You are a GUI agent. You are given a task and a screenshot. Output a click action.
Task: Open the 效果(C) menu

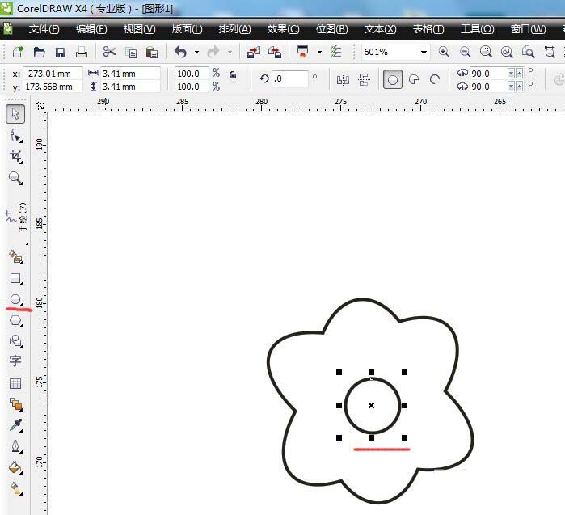283,29
